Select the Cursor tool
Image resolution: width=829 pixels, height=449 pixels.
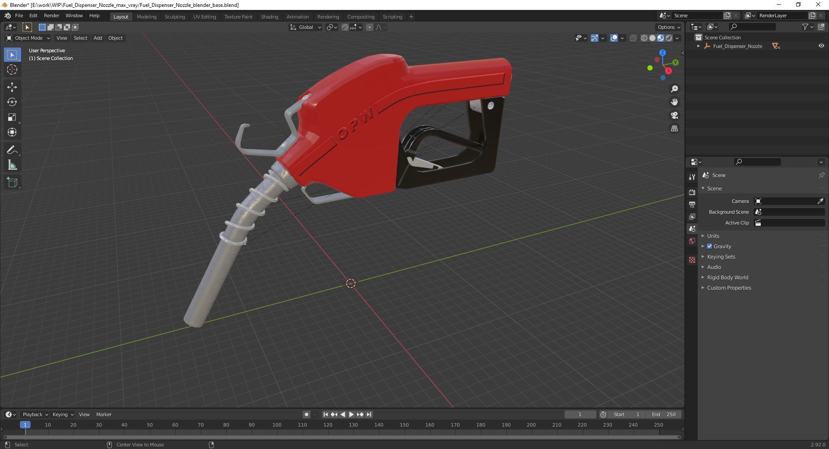click(12, 70)
